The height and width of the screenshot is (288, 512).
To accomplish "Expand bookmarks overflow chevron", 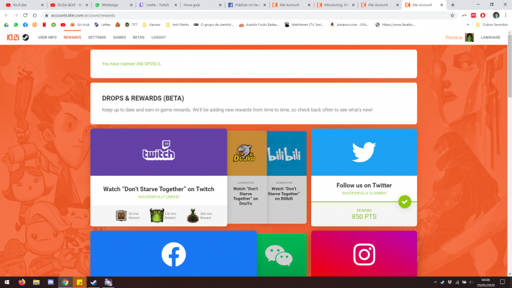I will 468,25.
